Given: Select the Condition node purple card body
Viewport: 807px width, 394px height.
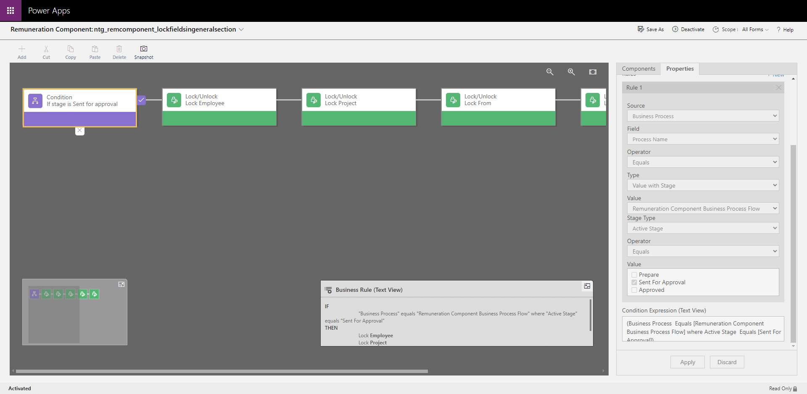Looking at the screenshot, I should pyautogui.click(x=80, y=119).
